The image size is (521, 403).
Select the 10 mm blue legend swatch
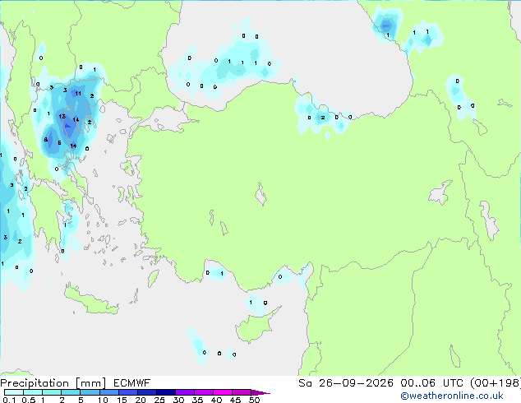coord(109,392)
